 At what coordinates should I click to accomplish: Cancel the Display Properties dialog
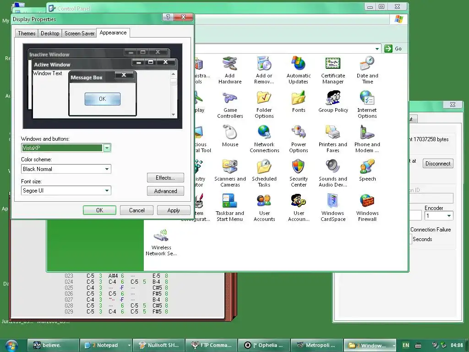pyautogui.click(x=136, y=210)
